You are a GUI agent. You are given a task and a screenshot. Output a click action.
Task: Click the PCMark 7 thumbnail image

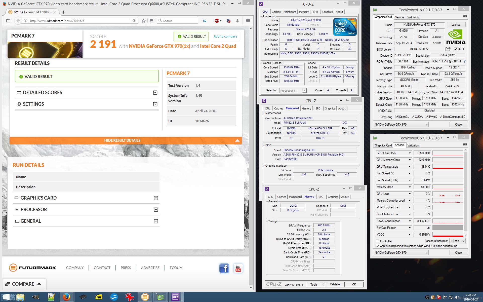click(45, 50)
